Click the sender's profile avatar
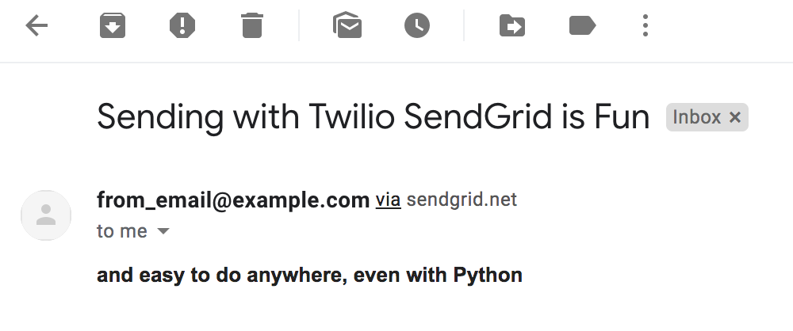Viewport: 793px width, 331px height. tap(46, 215)
